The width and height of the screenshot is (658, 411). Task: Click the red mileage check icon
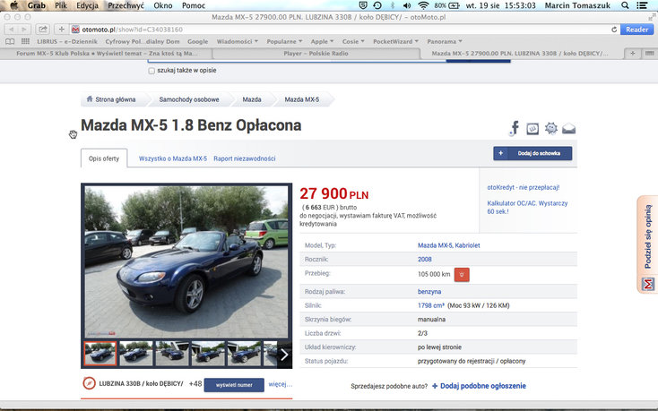[462, 275]
